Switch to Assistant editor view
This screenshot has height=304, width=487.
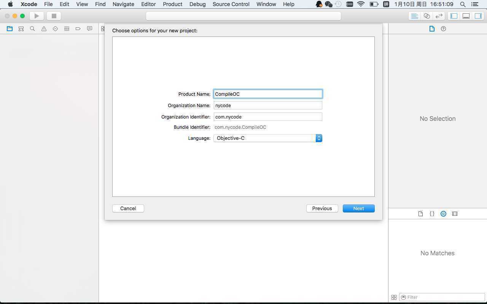coord(427,16)
